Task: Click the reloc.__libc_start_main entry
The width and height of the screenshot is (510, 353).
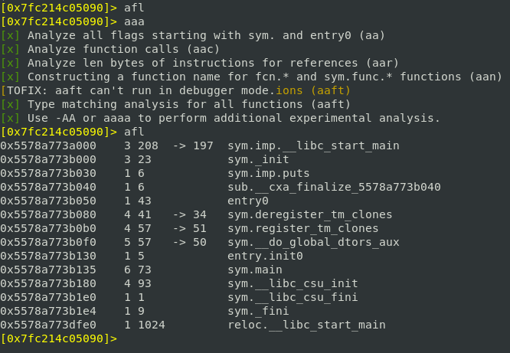Action: (x=306, y=325)
